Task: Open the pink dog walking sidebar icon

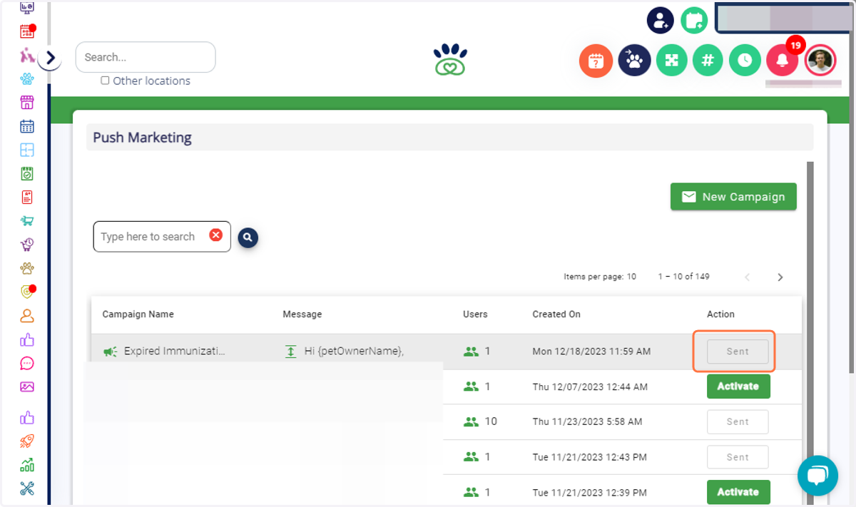Action: pos(27,55)
